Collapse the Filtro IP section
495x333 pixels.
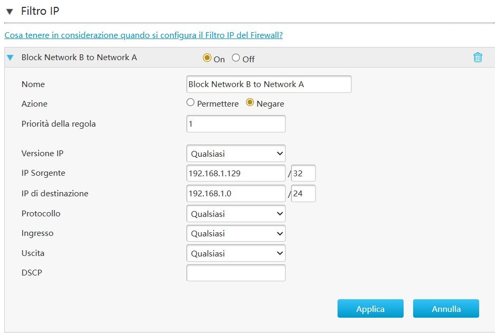pyautogui.click(x=10, y=11)
